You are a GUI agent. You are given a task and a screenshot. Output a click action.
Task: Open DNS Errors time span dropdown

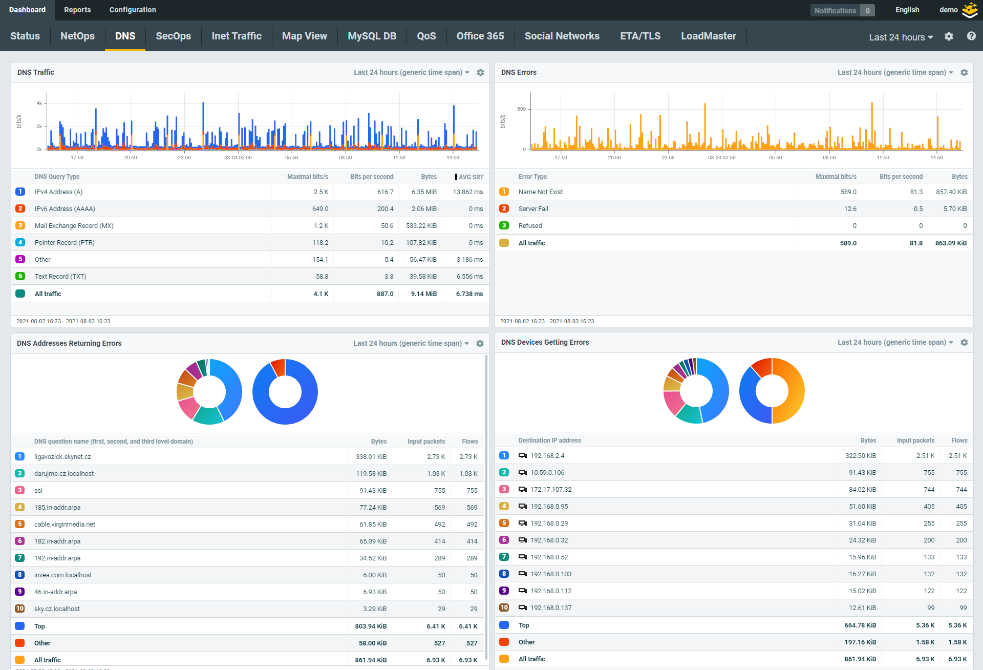[895, 73]
